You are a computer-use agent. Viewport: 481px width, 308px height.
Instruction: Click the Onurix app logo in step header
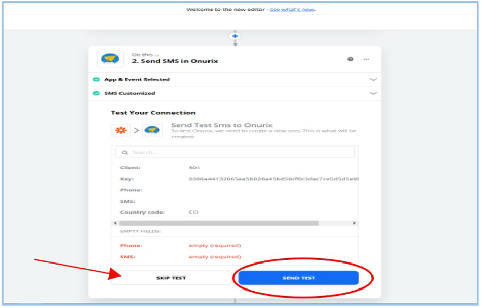pyautogui.click(x=110, y=58)
